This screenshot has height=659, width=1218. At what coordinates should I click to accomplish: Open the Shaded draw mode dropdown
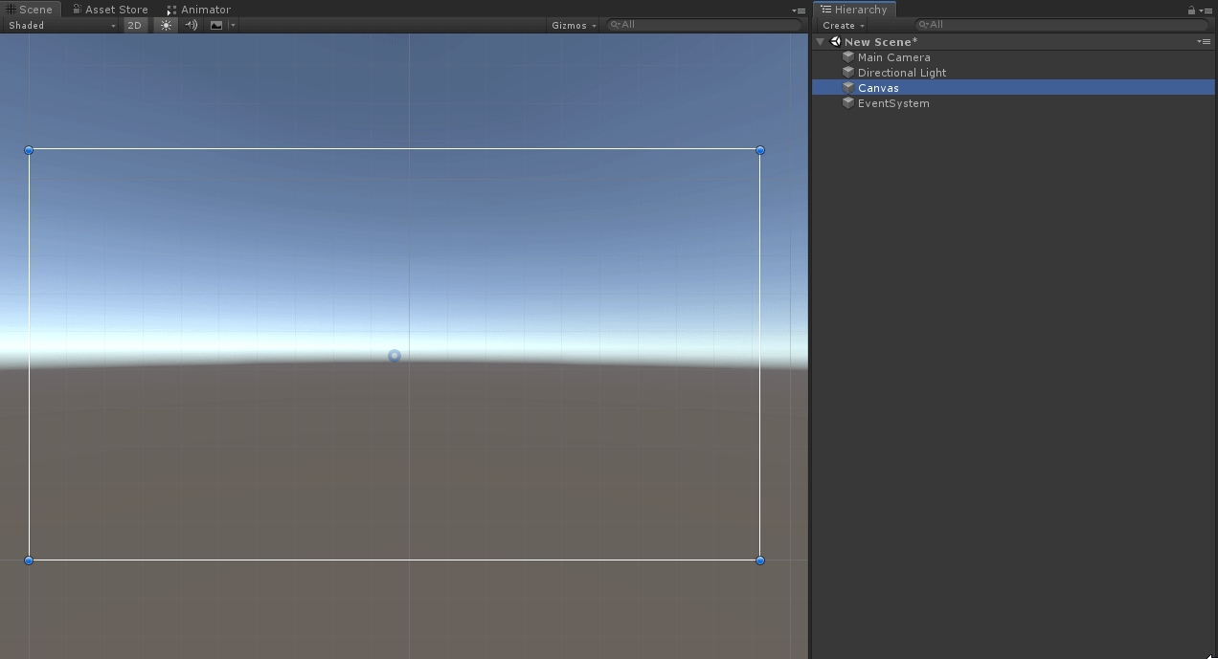(x=61, y=25)
